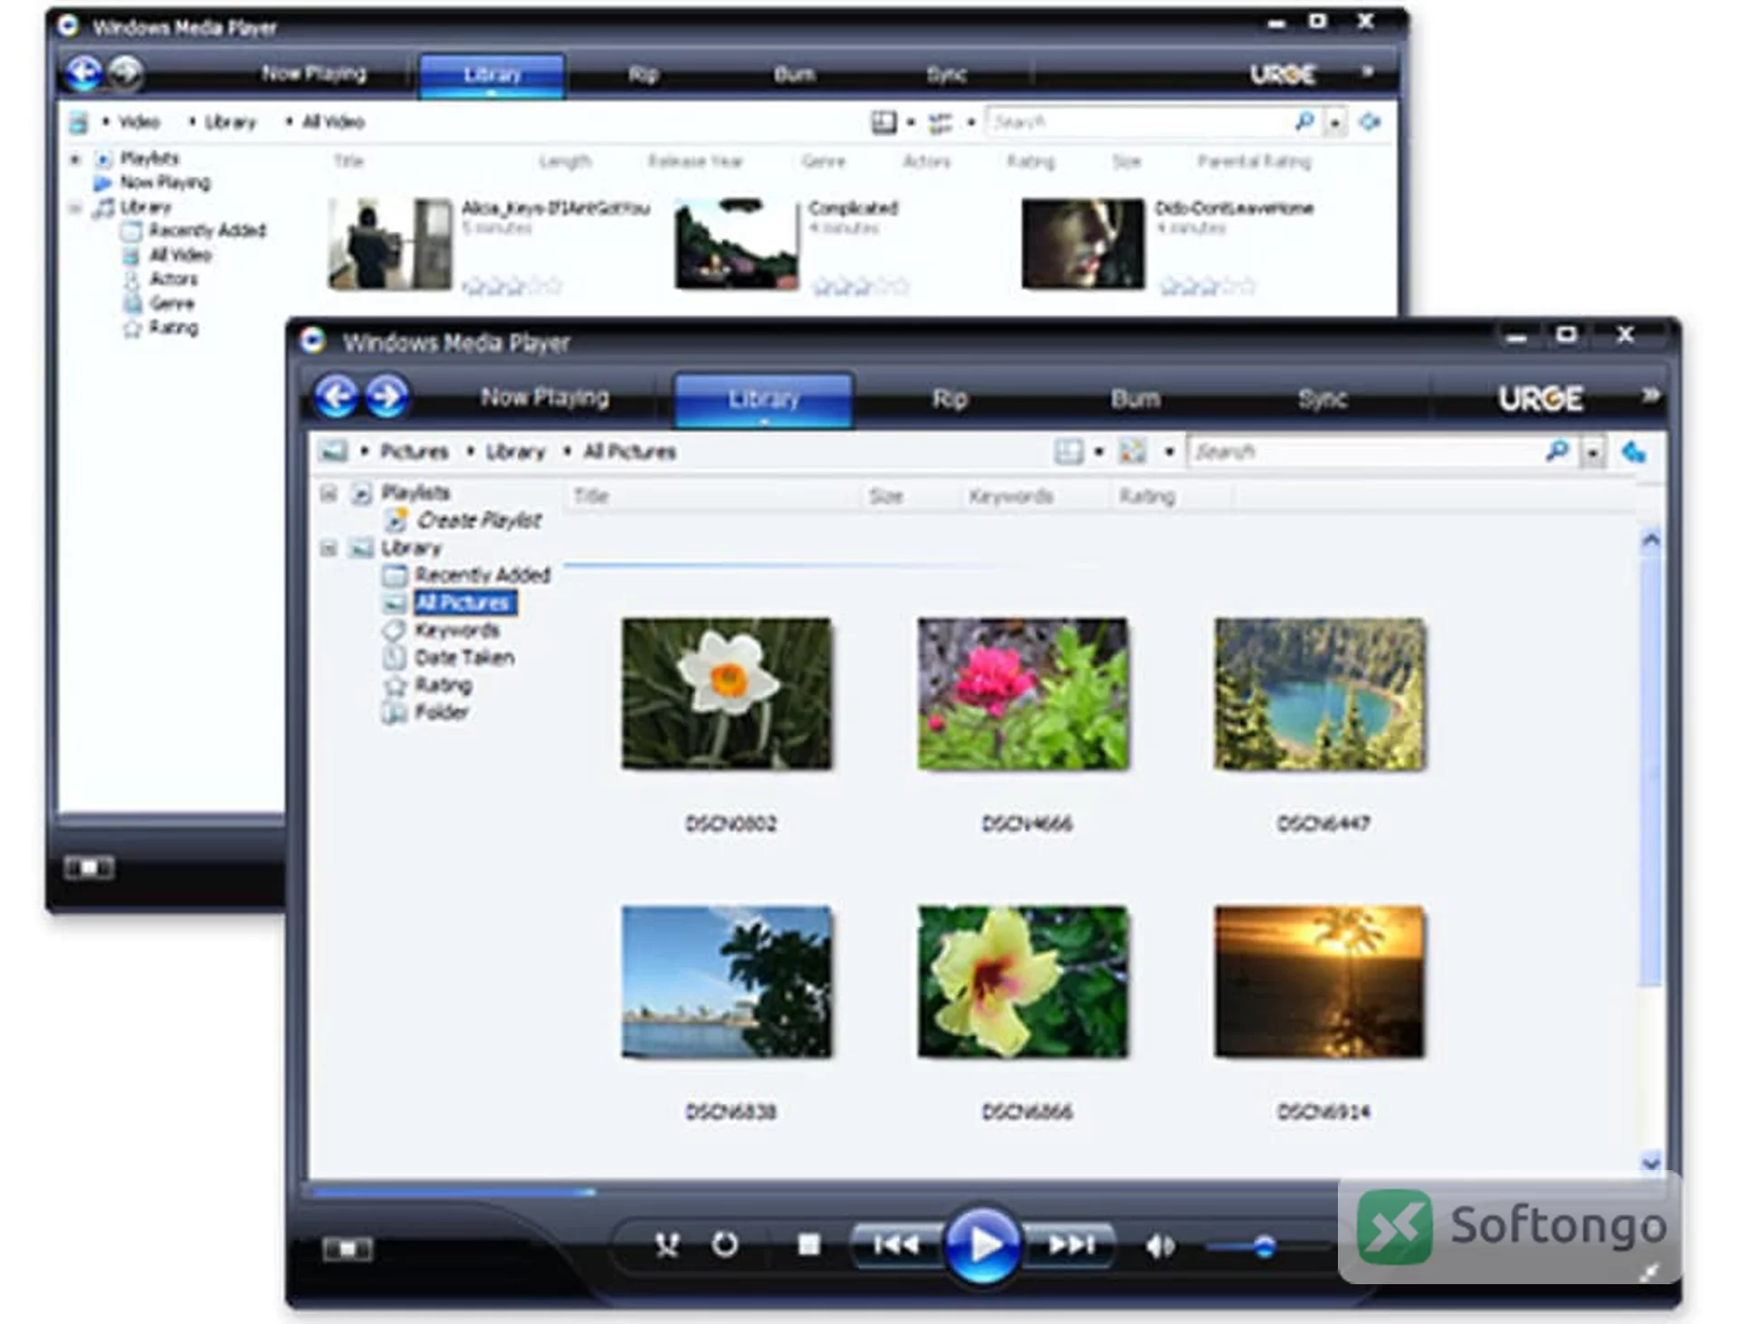Select the Rip tab in the front window
Image resolution: width=1738 pixels, height=1324 pixels.
pos(950,398)
